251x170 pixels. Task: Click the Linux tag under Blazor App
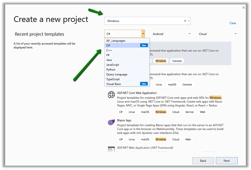(x=131, y=140)
